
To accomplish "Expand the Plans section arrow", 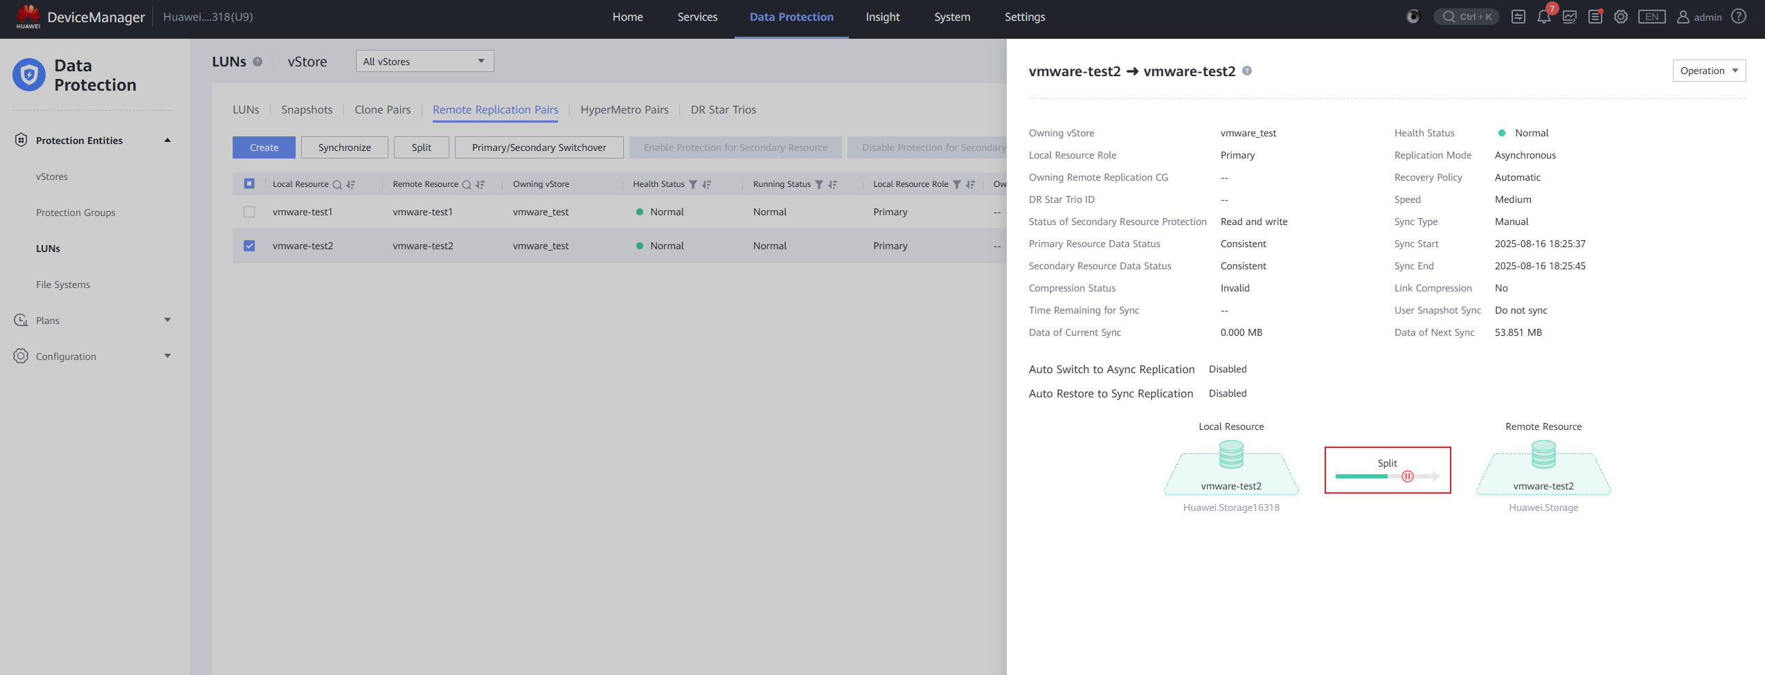I will [x=168, y=320].
